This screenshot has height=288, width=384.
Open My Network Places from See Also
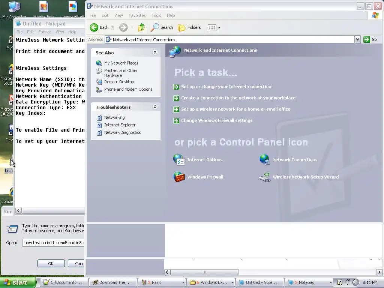[121, 63]
